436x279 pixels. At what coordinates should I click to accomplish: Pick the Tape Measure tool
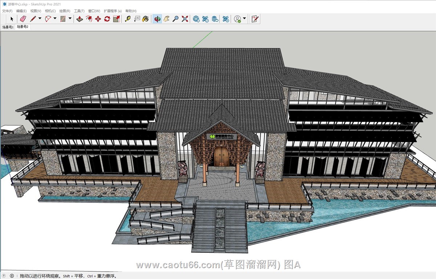pyautogui.click(x=128, y=19)
